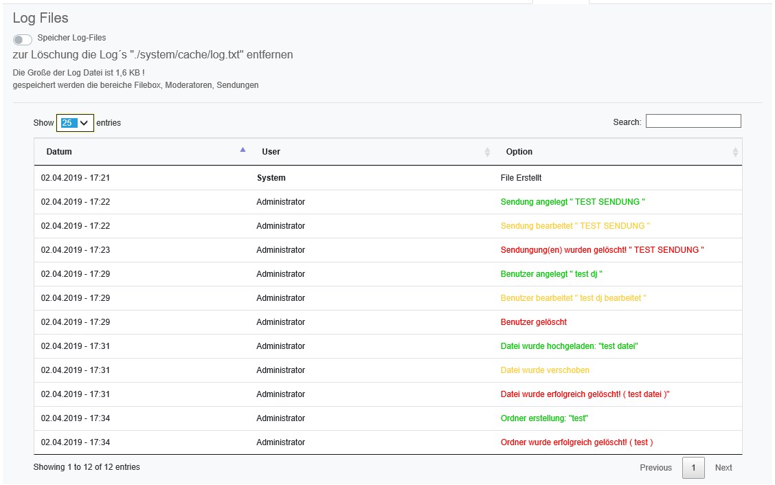This screenshot has width=775, height=485.
Task: Sort the table by Datum column header
Action: point(59,152)
